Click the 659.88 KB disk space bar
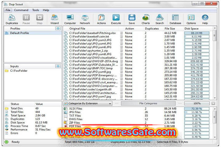Image resolution: width=221 pixels, height=147 pixels. pos(197,61)
